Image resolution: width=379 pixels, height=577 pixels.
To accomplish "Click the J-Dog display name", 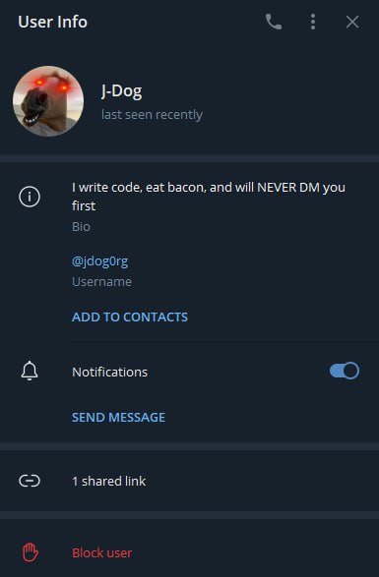I will click(122, 90).
